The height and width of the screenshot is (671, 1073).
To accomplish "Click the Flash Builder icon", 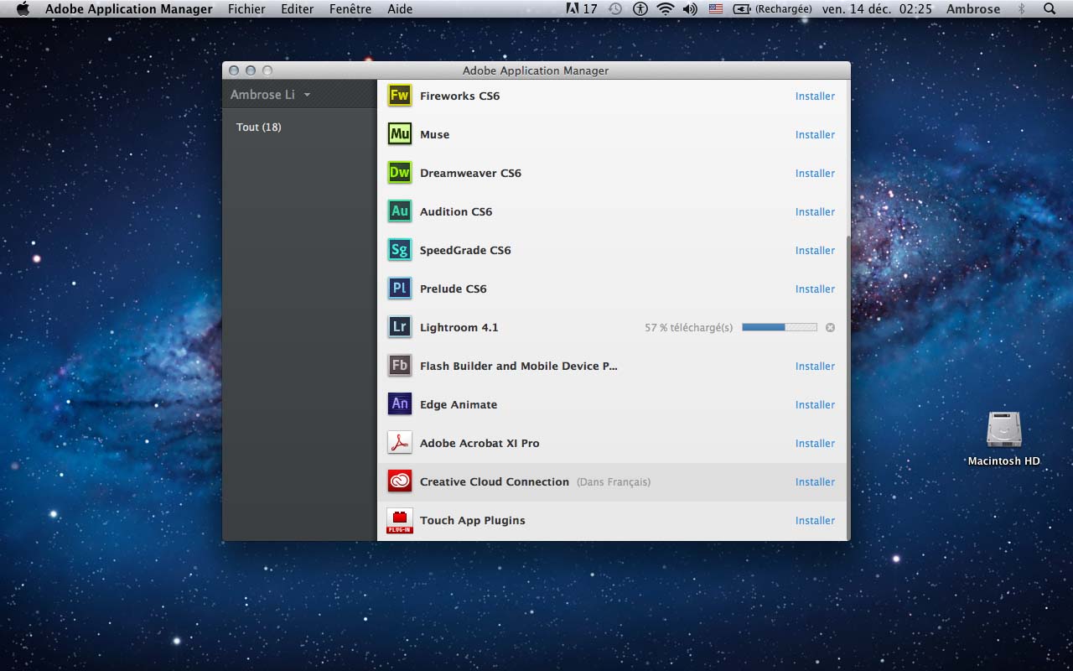I will pyautogui.click(x=400, y=366).
